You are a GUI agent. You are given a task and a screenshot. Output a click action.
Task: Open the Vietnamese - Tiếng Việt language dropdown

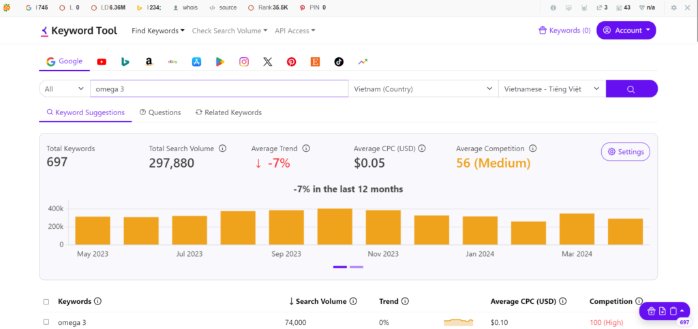[552, 89]
